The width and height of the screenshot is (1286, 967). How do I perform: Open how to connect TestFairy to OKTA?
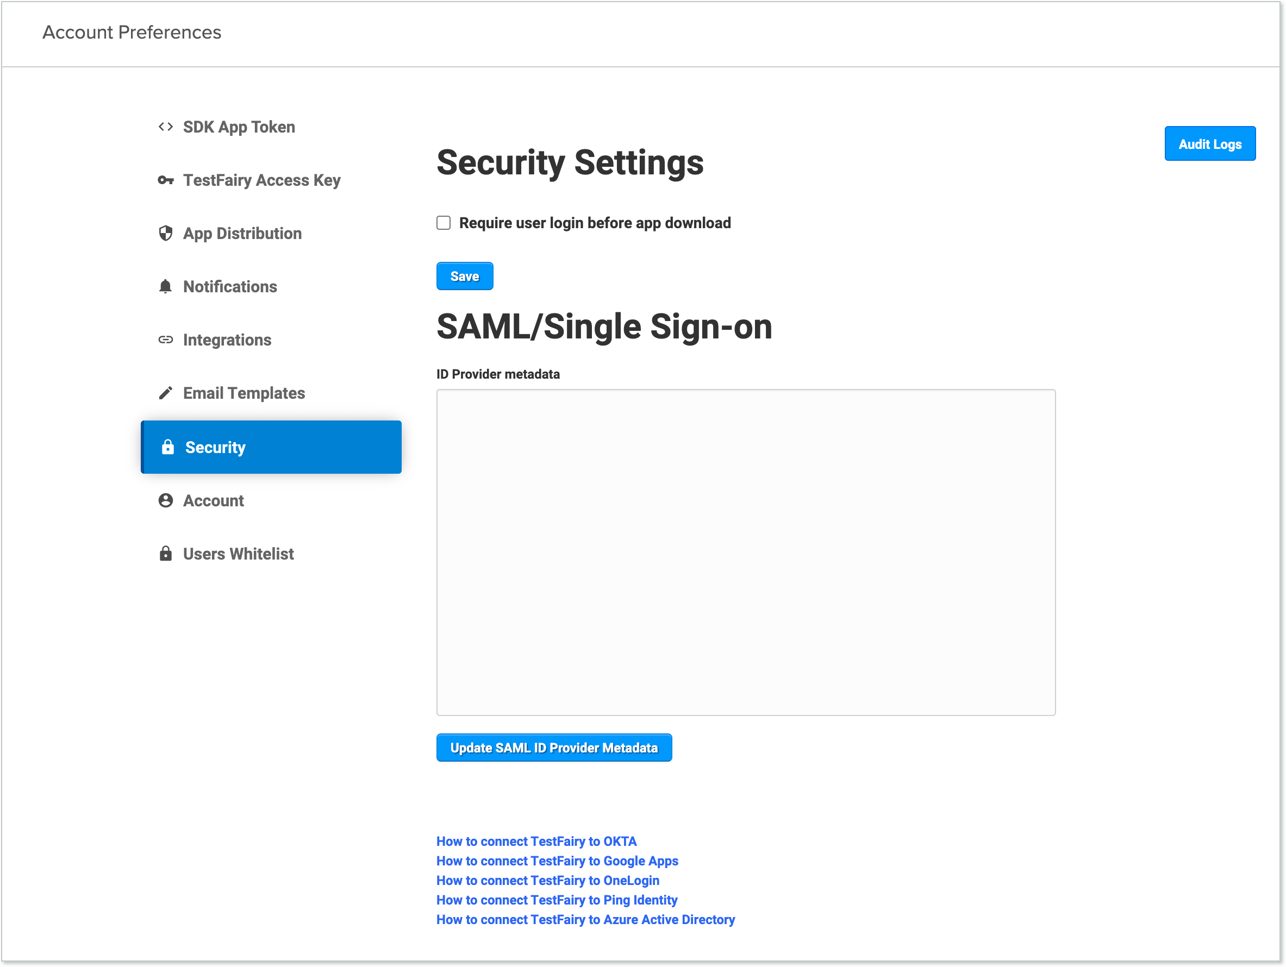tap(536, 841)
